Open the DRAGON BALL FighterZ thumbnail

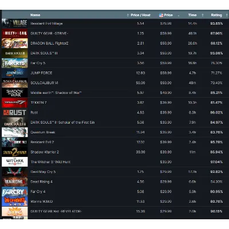pyautogui.click(x=15, y=44)
